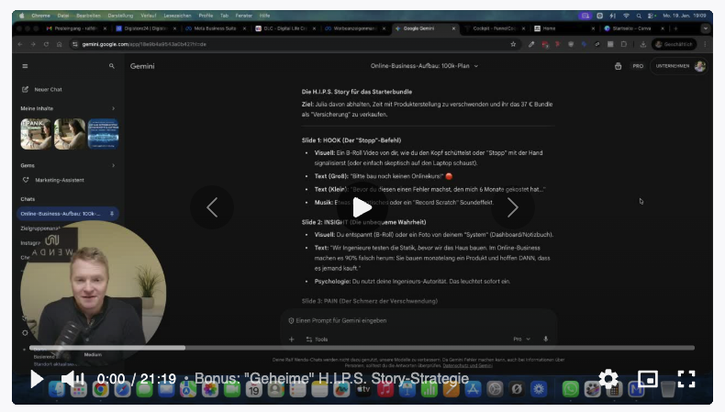Go to the previous slide arrow
This screenshot has height=412, width=725.
(212, 207)
